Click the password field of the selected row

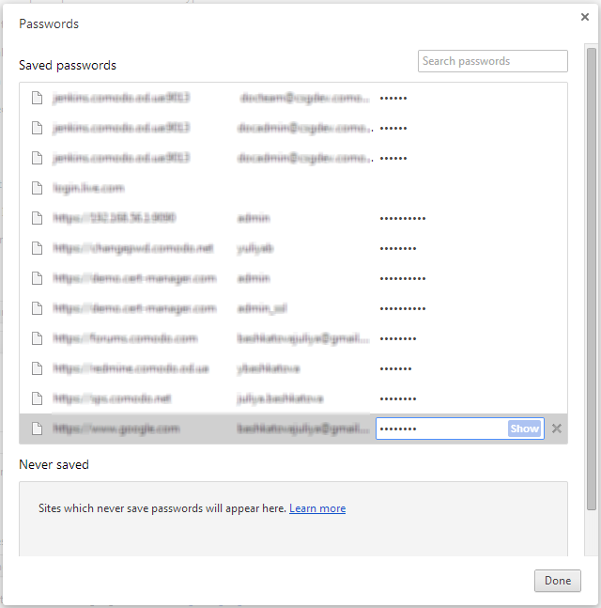(x=441, y=429)
